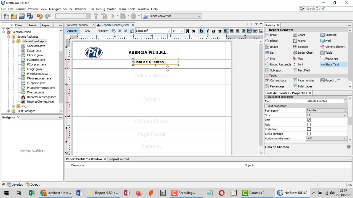
Task: Justify text using toolbar icon
Action: [x=232, y=31]
